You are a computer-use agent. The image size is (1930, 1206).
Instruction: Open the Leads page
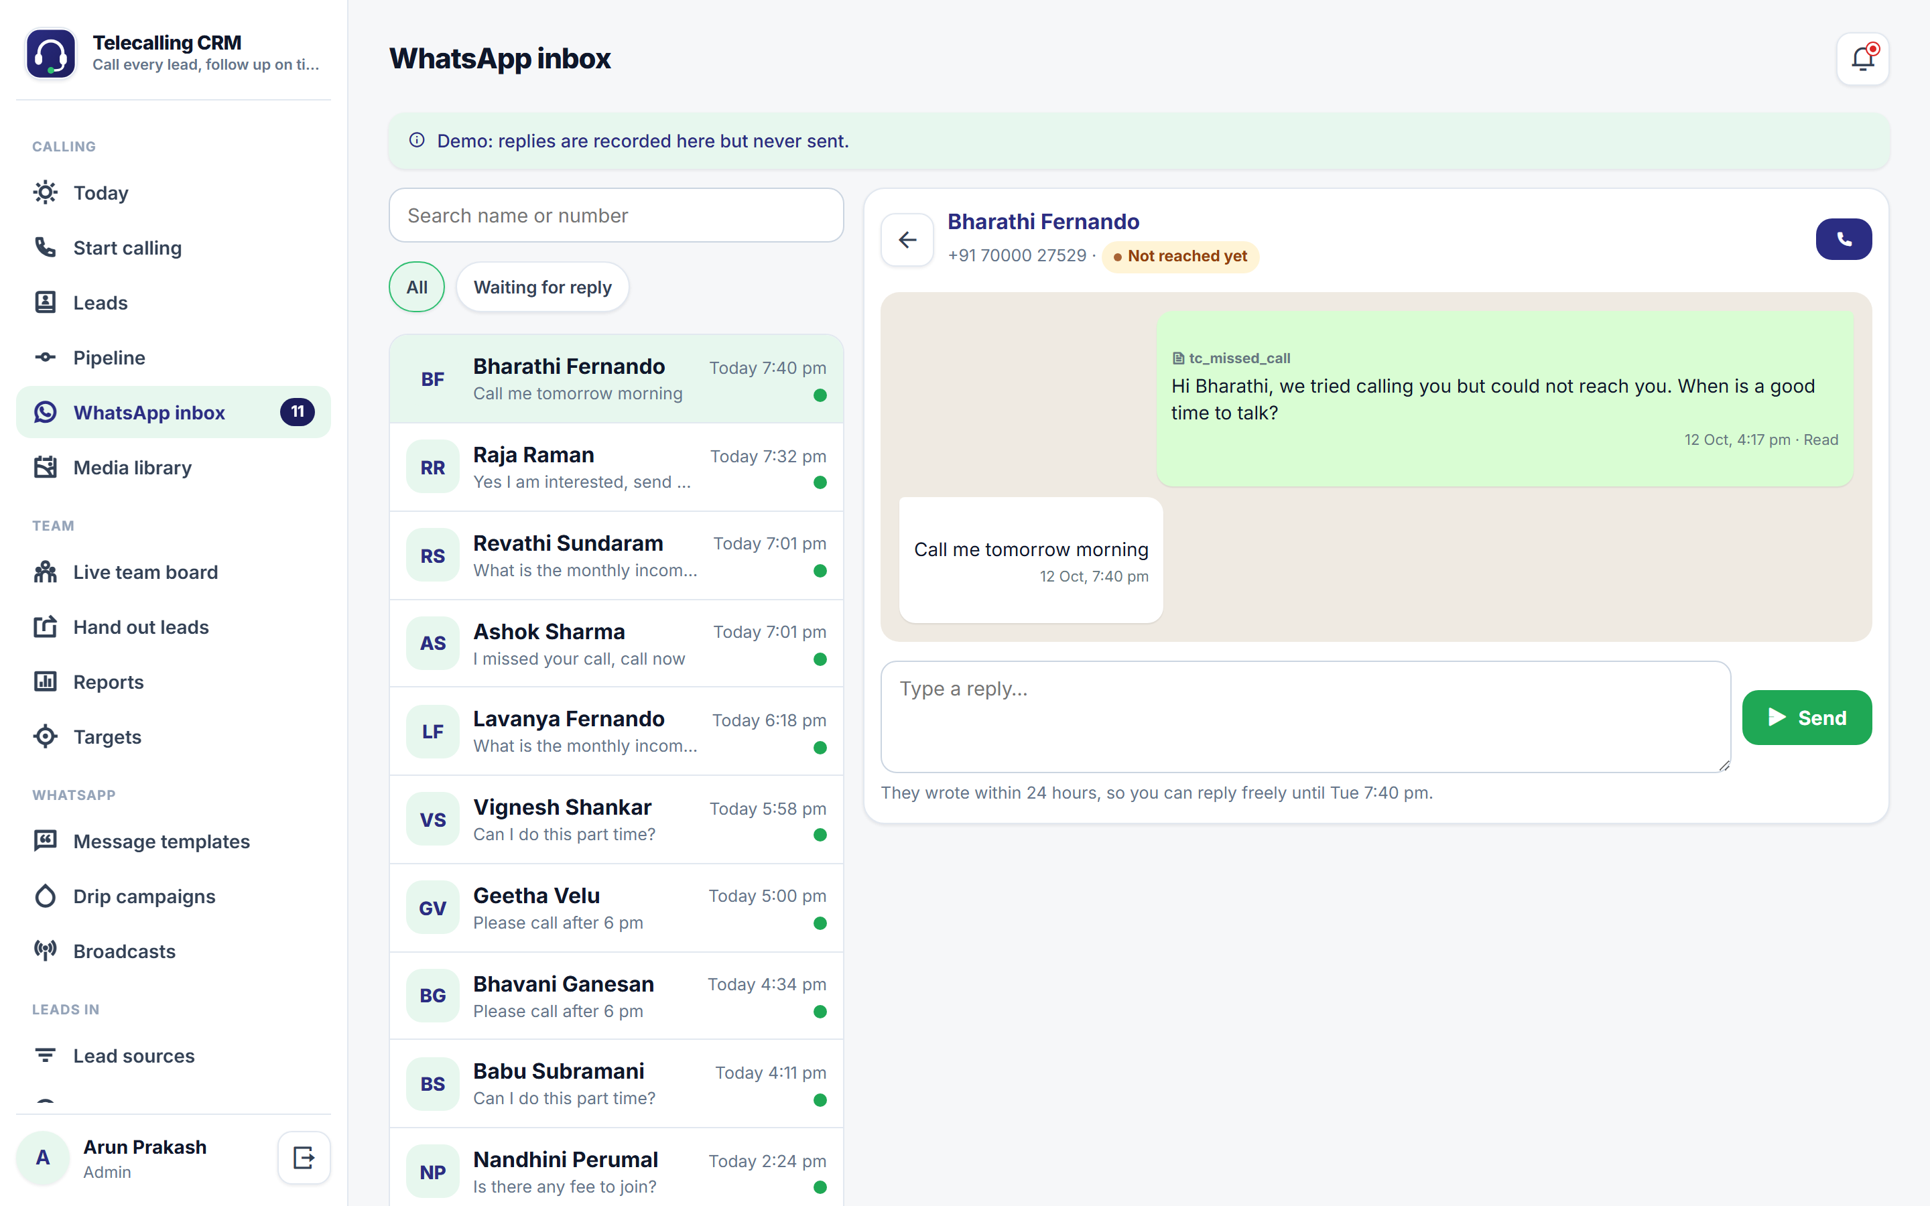[173, 302]
